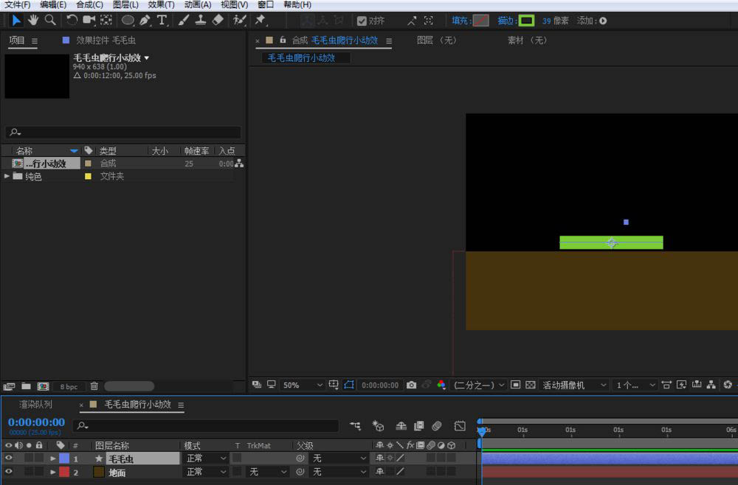Hide the 毛毛虫 layer with its eye icon
The image size is (738, 485).
pyautogui.click(x=9, y=458)
